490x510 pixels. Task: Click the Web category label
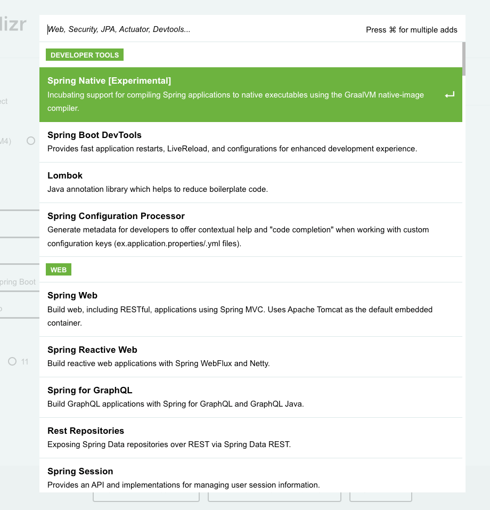59,270
